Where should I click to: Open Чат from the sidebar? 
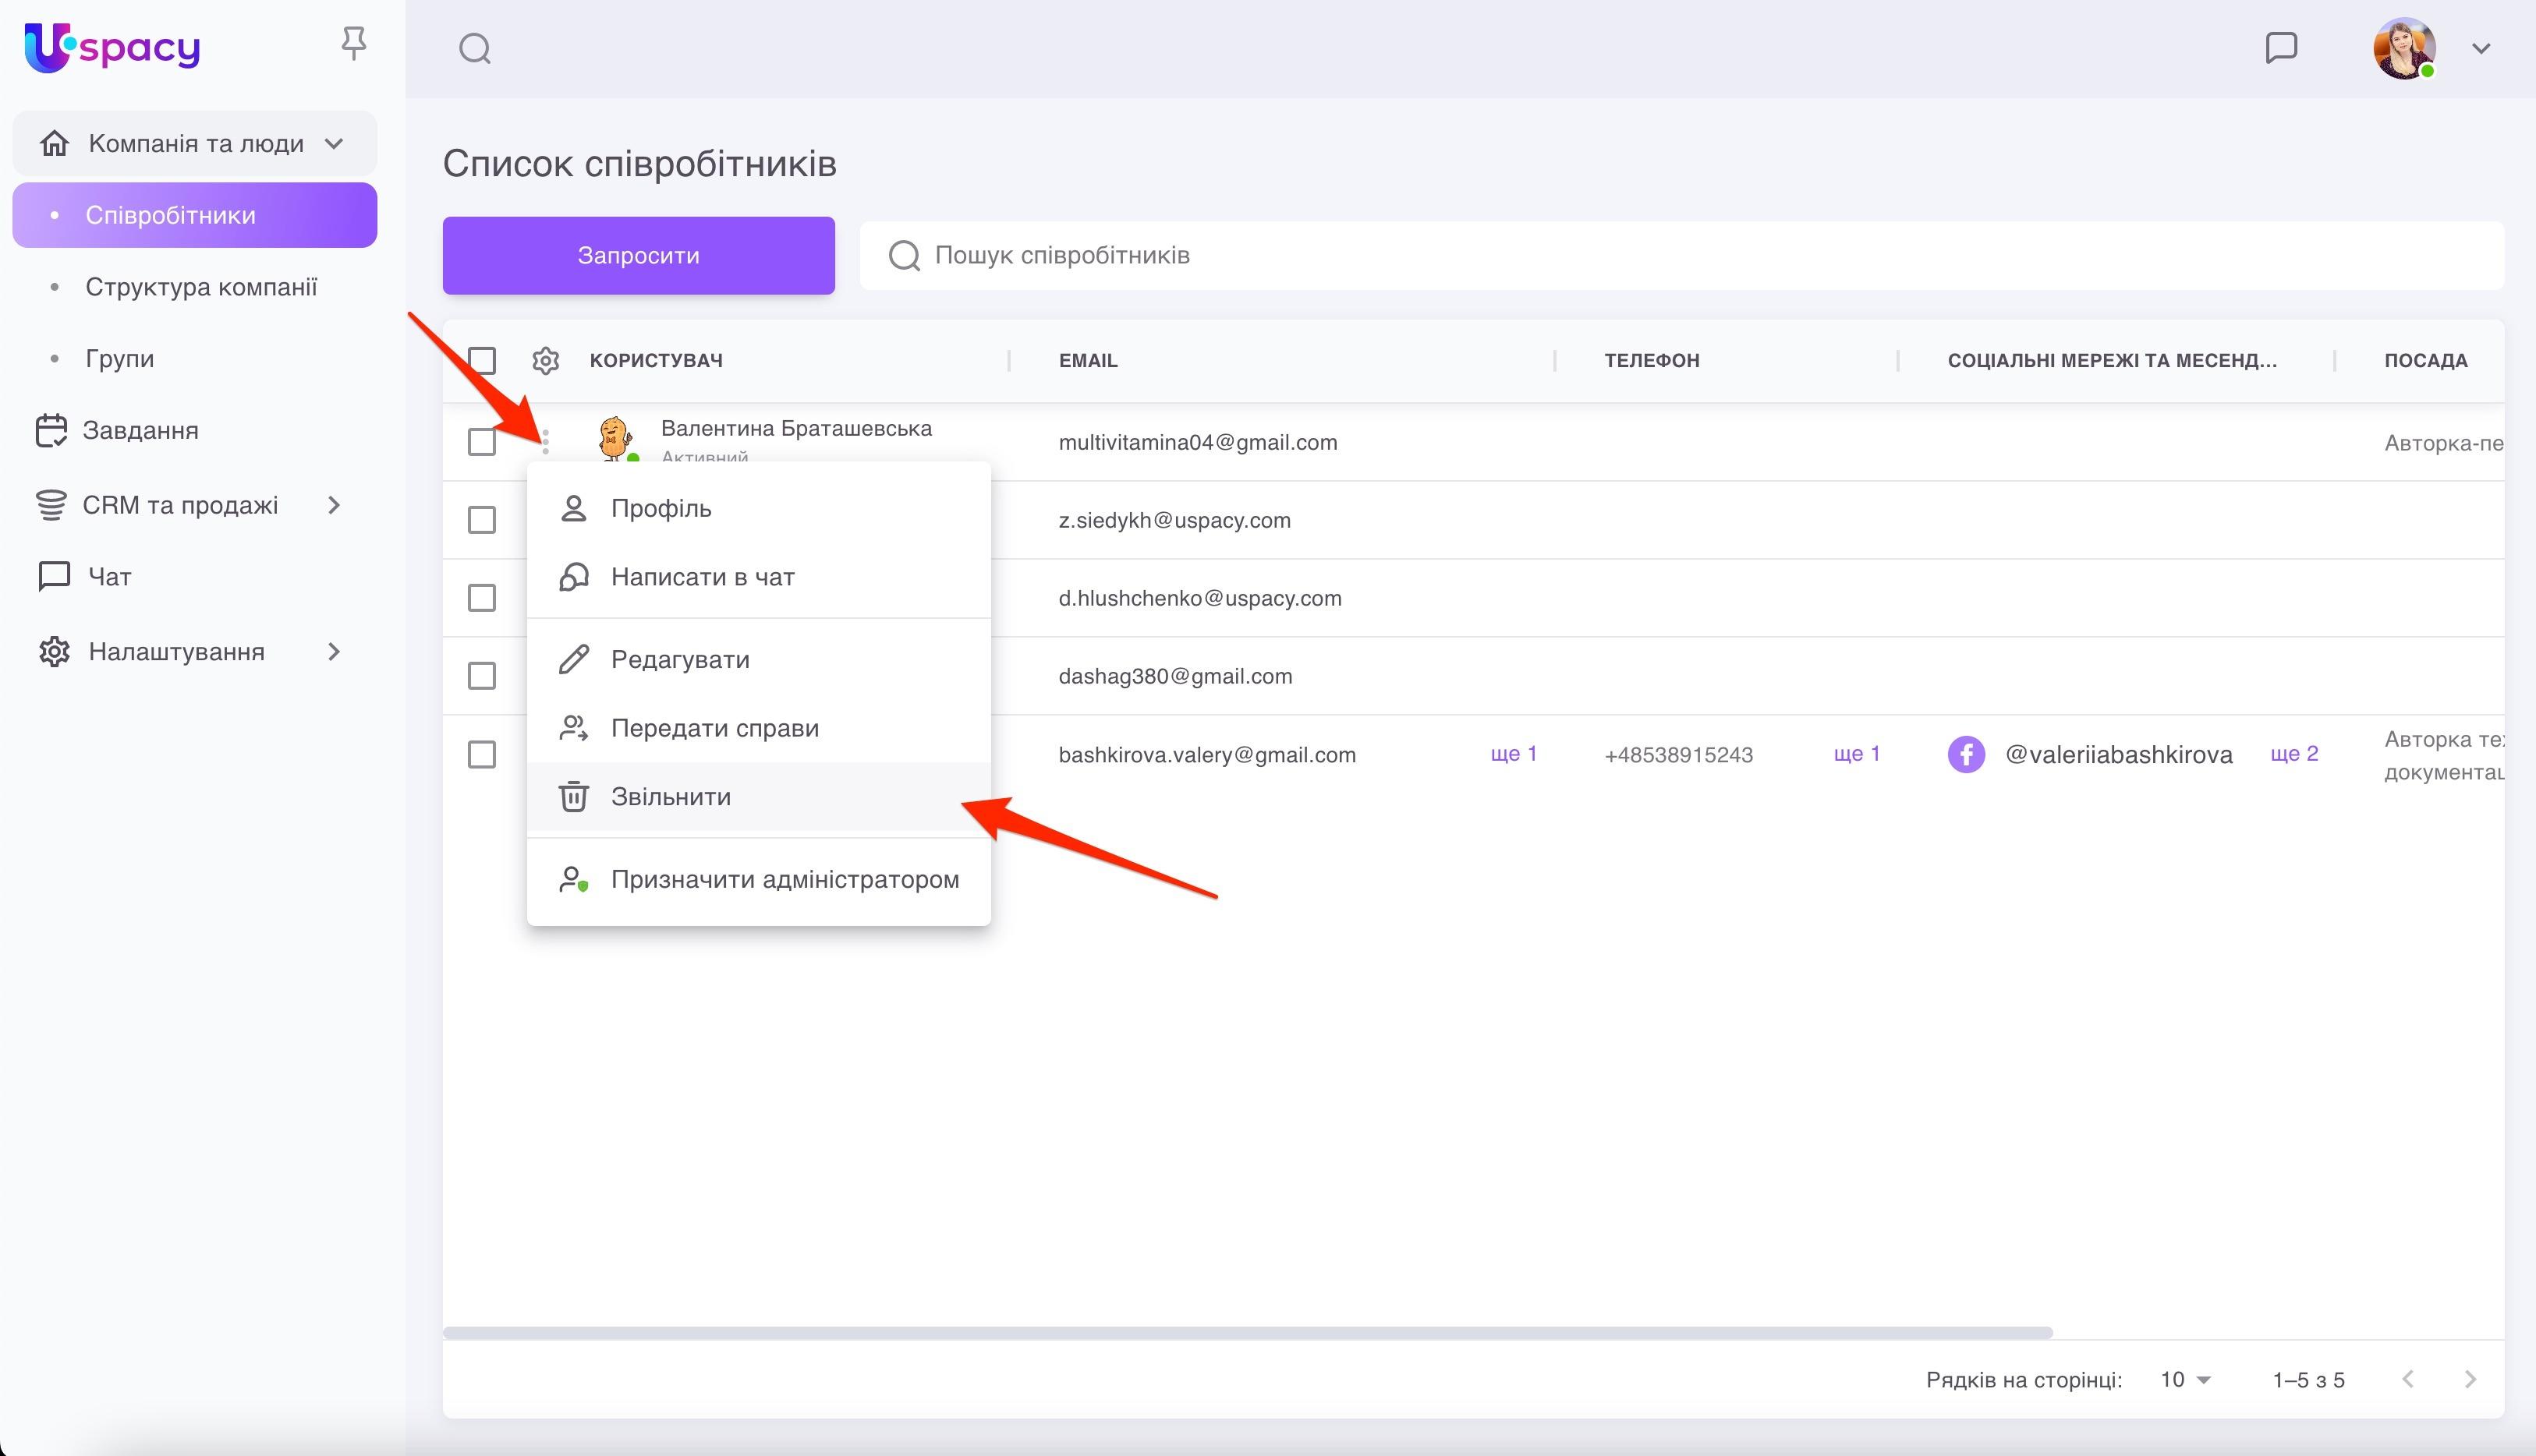tap(108, 576)
